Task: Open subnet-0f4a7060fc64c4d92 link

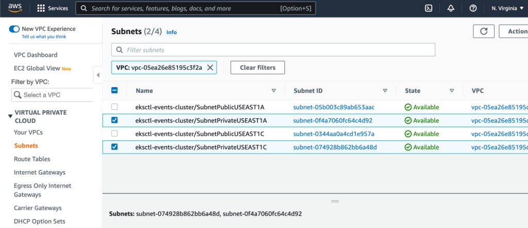Action: [x=333, y=121]
